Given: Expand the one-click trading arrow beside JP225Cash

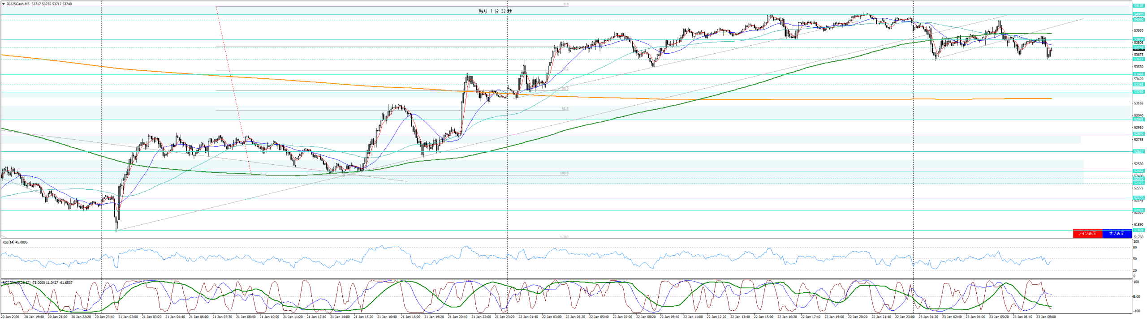Looking at the screenshot, I should pyautogui.click(x=3, y=4).
